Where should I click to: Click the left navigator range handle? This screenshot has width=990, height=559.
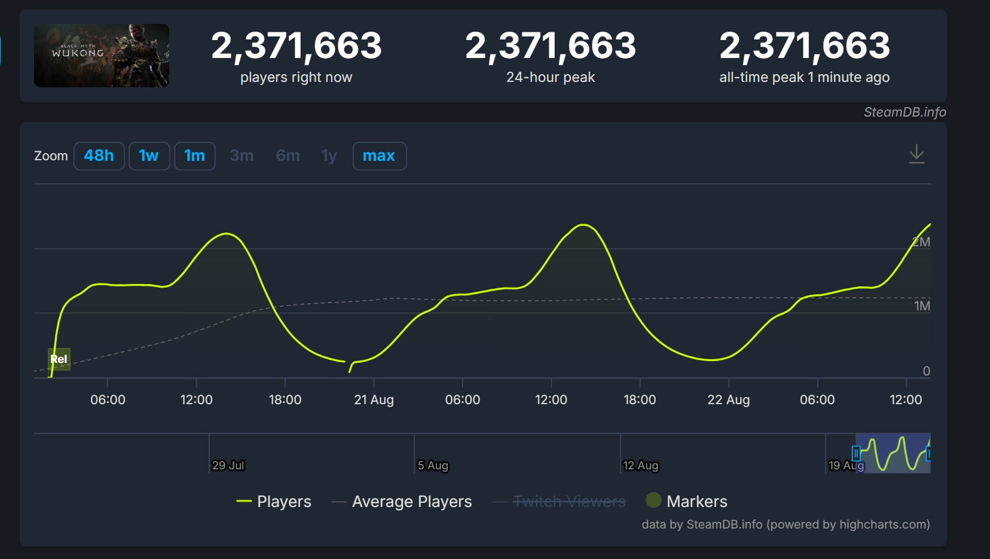click(x=856, y=453)
